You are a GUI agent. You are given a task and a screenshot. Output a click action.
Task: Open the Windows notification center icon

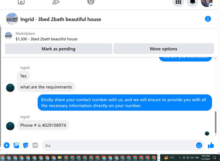[214, 157]
